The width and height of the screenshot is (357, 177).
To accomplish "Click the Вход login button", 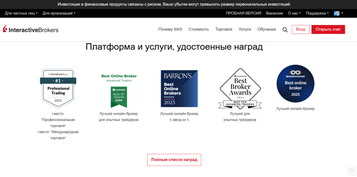I will [x=301, y=29].
